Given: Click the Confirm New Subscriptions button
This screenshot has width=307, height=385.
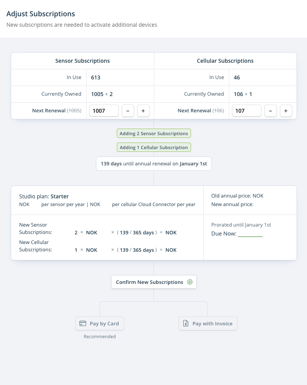Looking at the screenshot, I should (x=153, y=282).
